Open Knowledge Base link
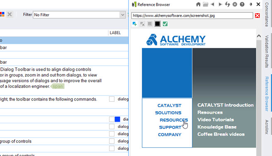This screenshot has width=272, height=156. click(x=217, y=127)
